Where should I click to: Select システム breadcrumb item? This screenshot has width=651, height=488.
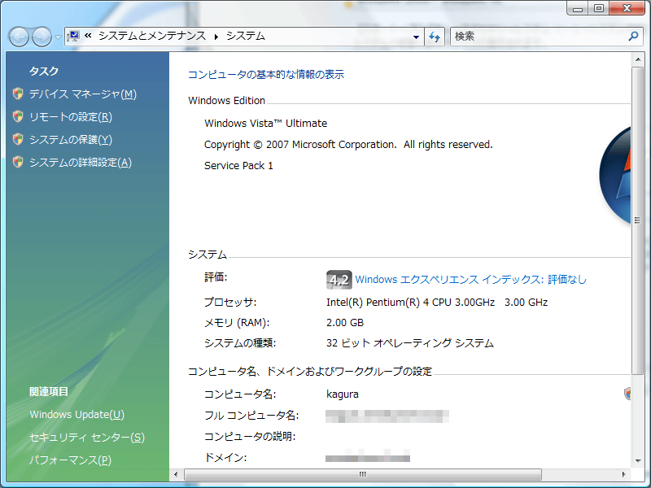point(246,36)
